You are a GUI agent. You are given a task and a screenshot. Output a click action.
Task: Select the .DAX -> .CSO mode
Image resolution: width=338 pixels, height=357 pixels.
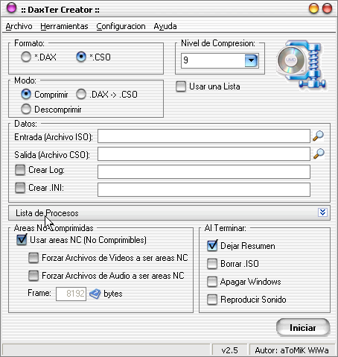(81, 94)
